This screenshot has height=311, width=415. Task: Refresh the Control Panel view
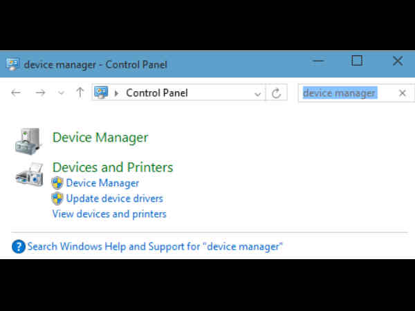tap(276, 93)
